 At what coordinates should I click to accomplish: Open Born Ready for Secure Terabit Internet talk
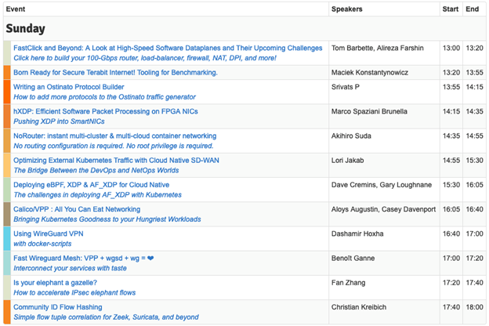pyautogui.click(x=115, y=72)
